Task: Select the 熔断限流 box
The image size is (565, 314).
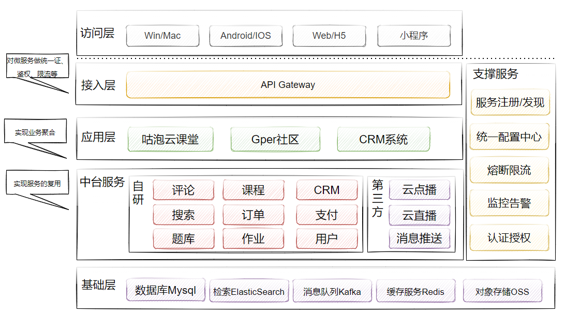Action: click(509, 170)
